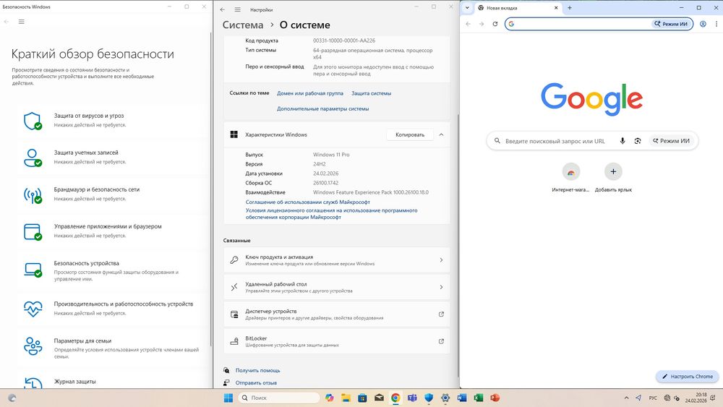Open Device Manager external link row
The width and height of the screenshot is (723, 407).
pos(337,314)
